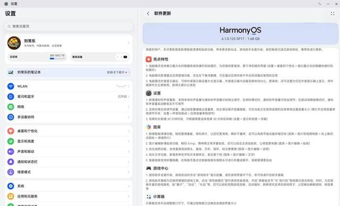Open the chevron on 系统 row
The image size is (340, 206).
[x=129, y=186]
